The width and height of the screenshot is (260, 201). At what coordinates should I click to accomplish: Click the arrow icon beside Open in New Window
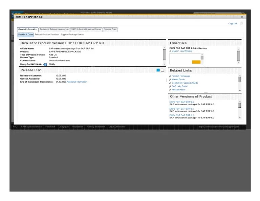[170, 51]
